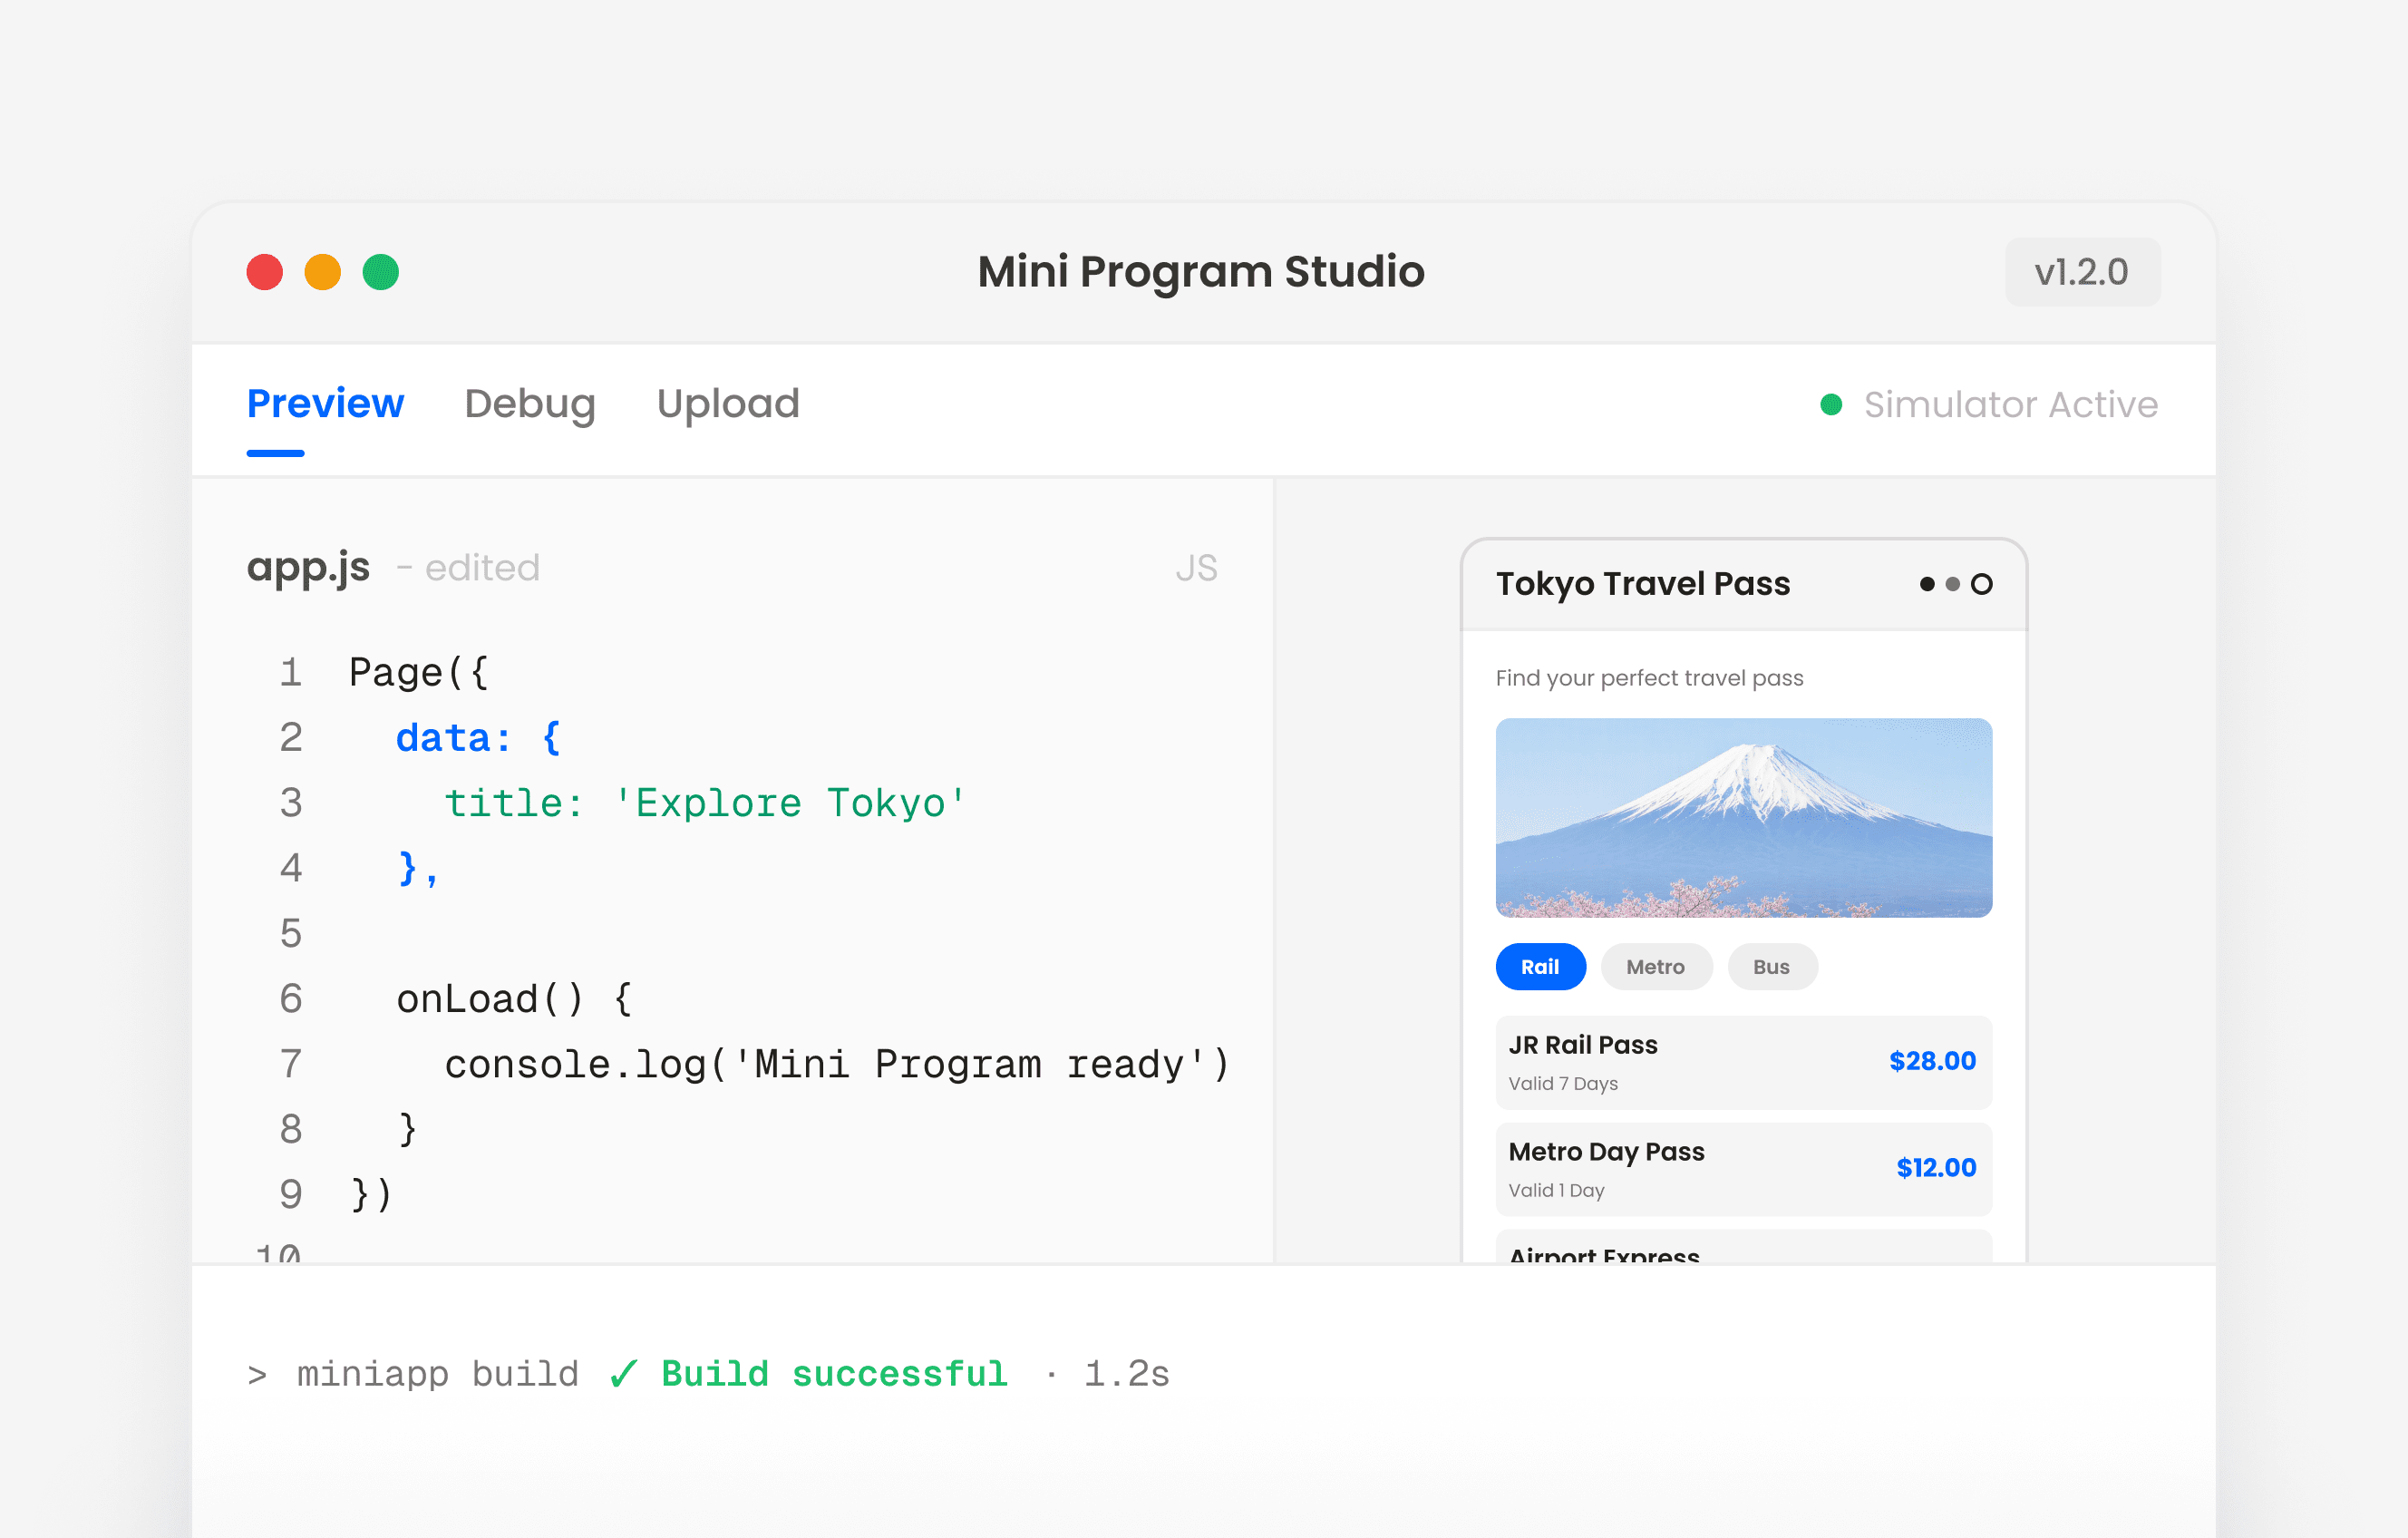This screenshot has height=1538, width=2408.
Task: Select the Rail filter chip
Action: (1540, 966)
